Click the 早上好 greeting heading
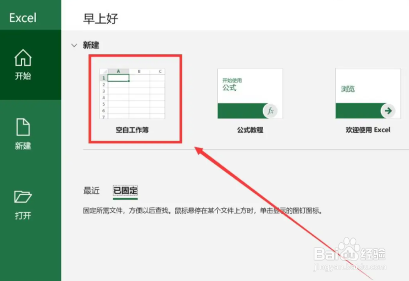The height and width of the screenshot is (281, 409). pyautogui.click(x=101, y=19)
